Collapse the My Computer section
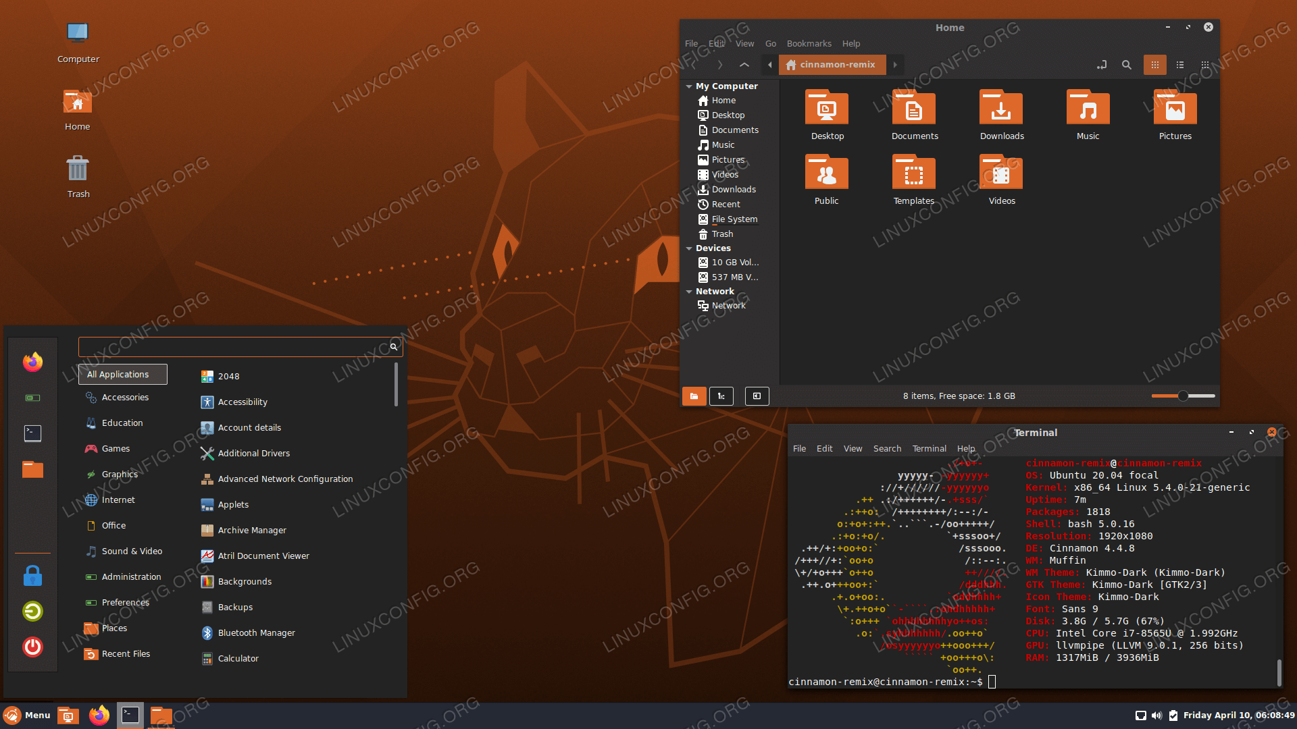1297x729 pixels. 689,86
